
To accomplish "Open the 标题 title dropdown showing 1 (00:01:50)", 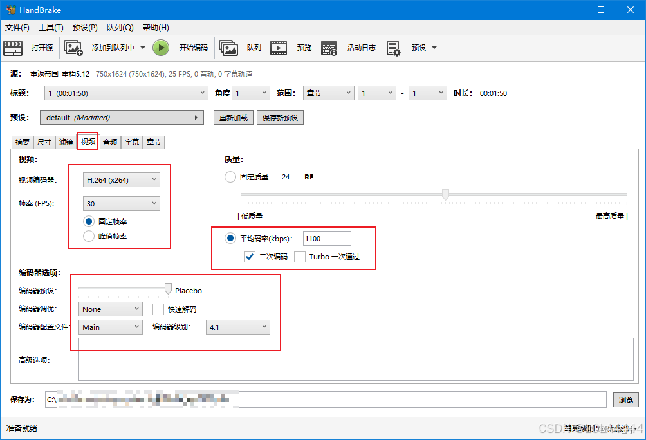I will click(126, 93).
